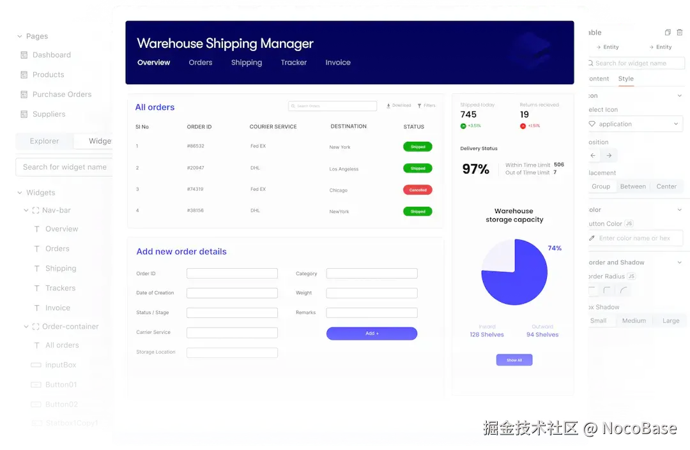690x450 pixels.
Task: Collapse the Widgets section
Action: 19,193
